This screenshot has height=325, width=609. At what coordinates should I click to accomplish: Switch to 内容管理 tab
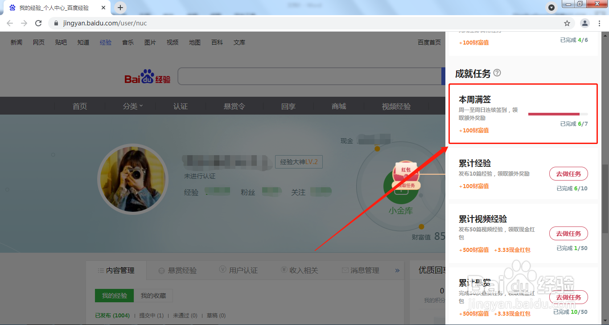[x=116, y=270]
